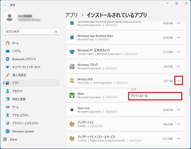Click the magnifier search icon

pos(56,32)
